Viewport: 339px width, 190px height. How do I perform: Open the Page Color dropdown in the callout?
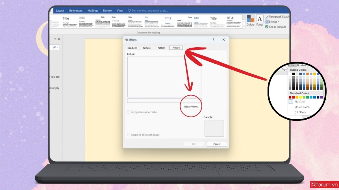click(292, 65)
